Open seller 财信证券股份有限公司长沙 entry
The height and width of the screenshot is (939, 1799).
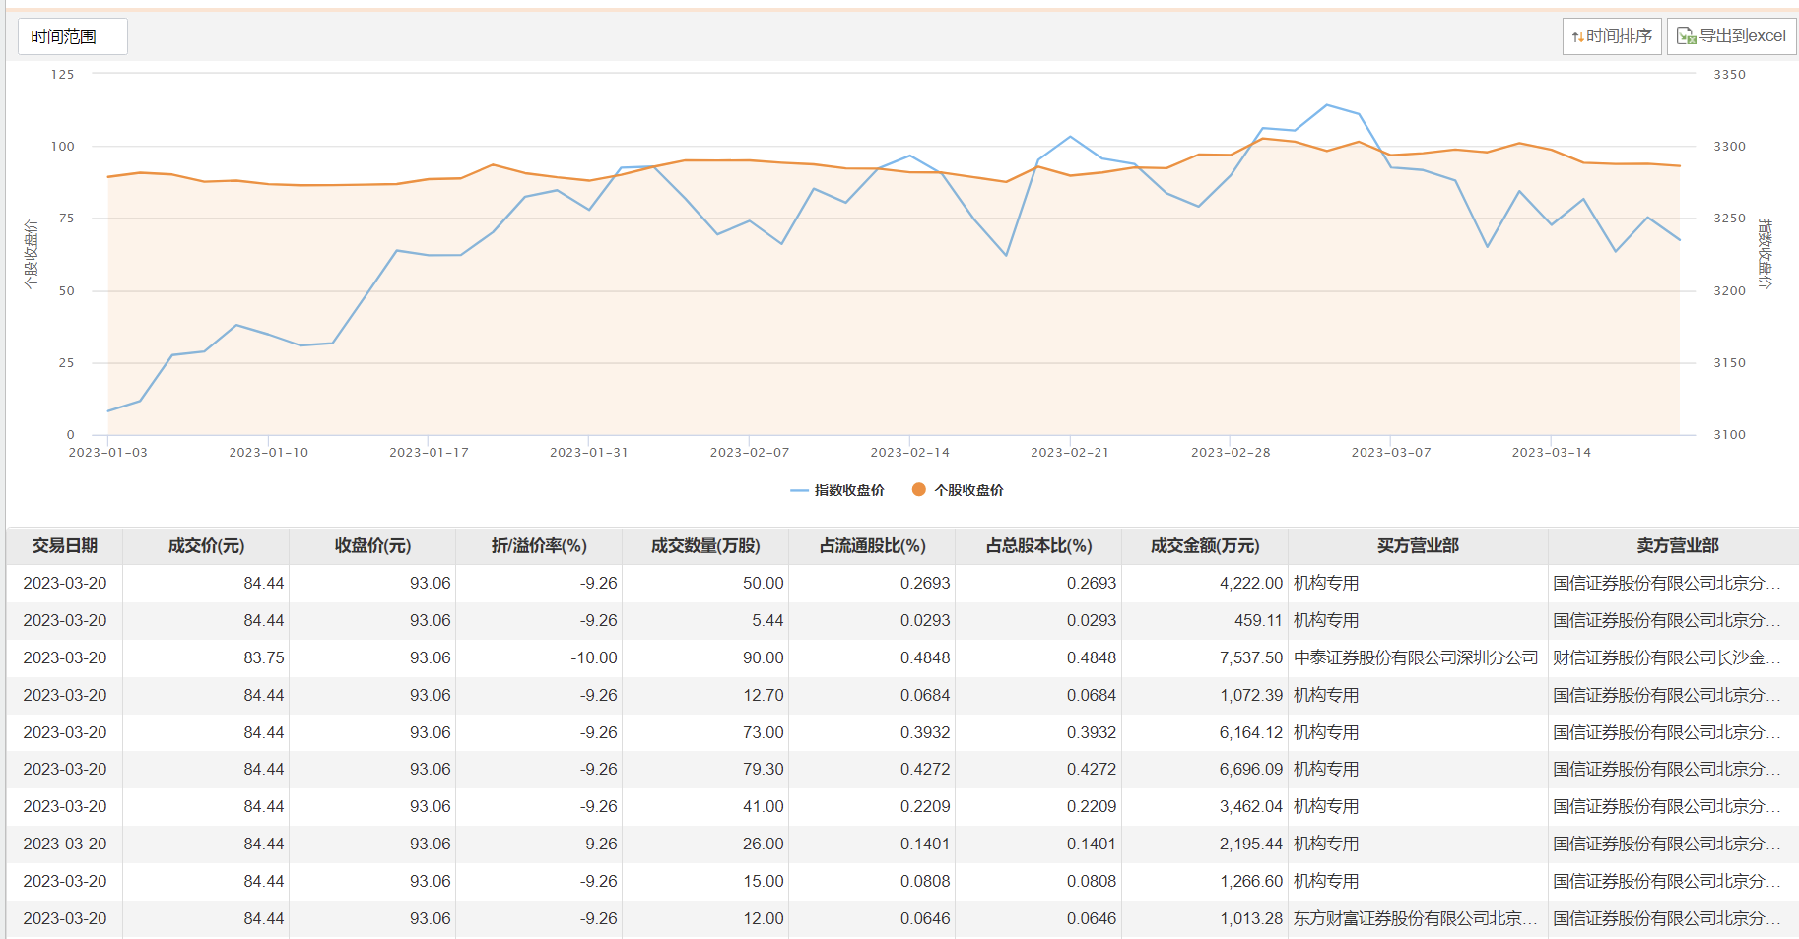tap(1666, 657)
